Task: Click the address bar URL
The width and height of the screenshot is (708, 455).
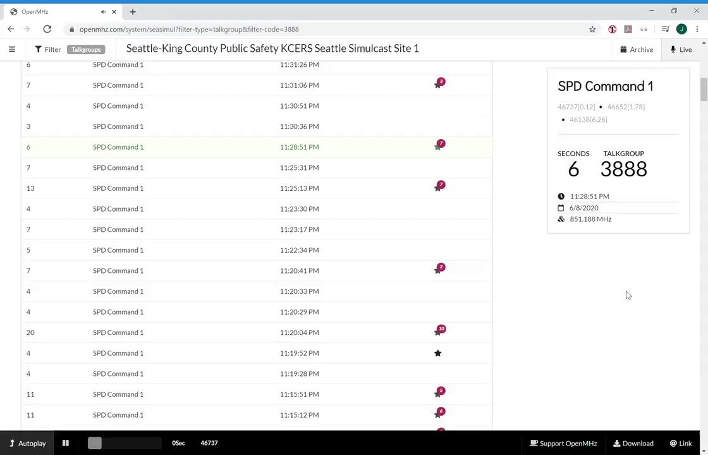Action: [189, 29]
